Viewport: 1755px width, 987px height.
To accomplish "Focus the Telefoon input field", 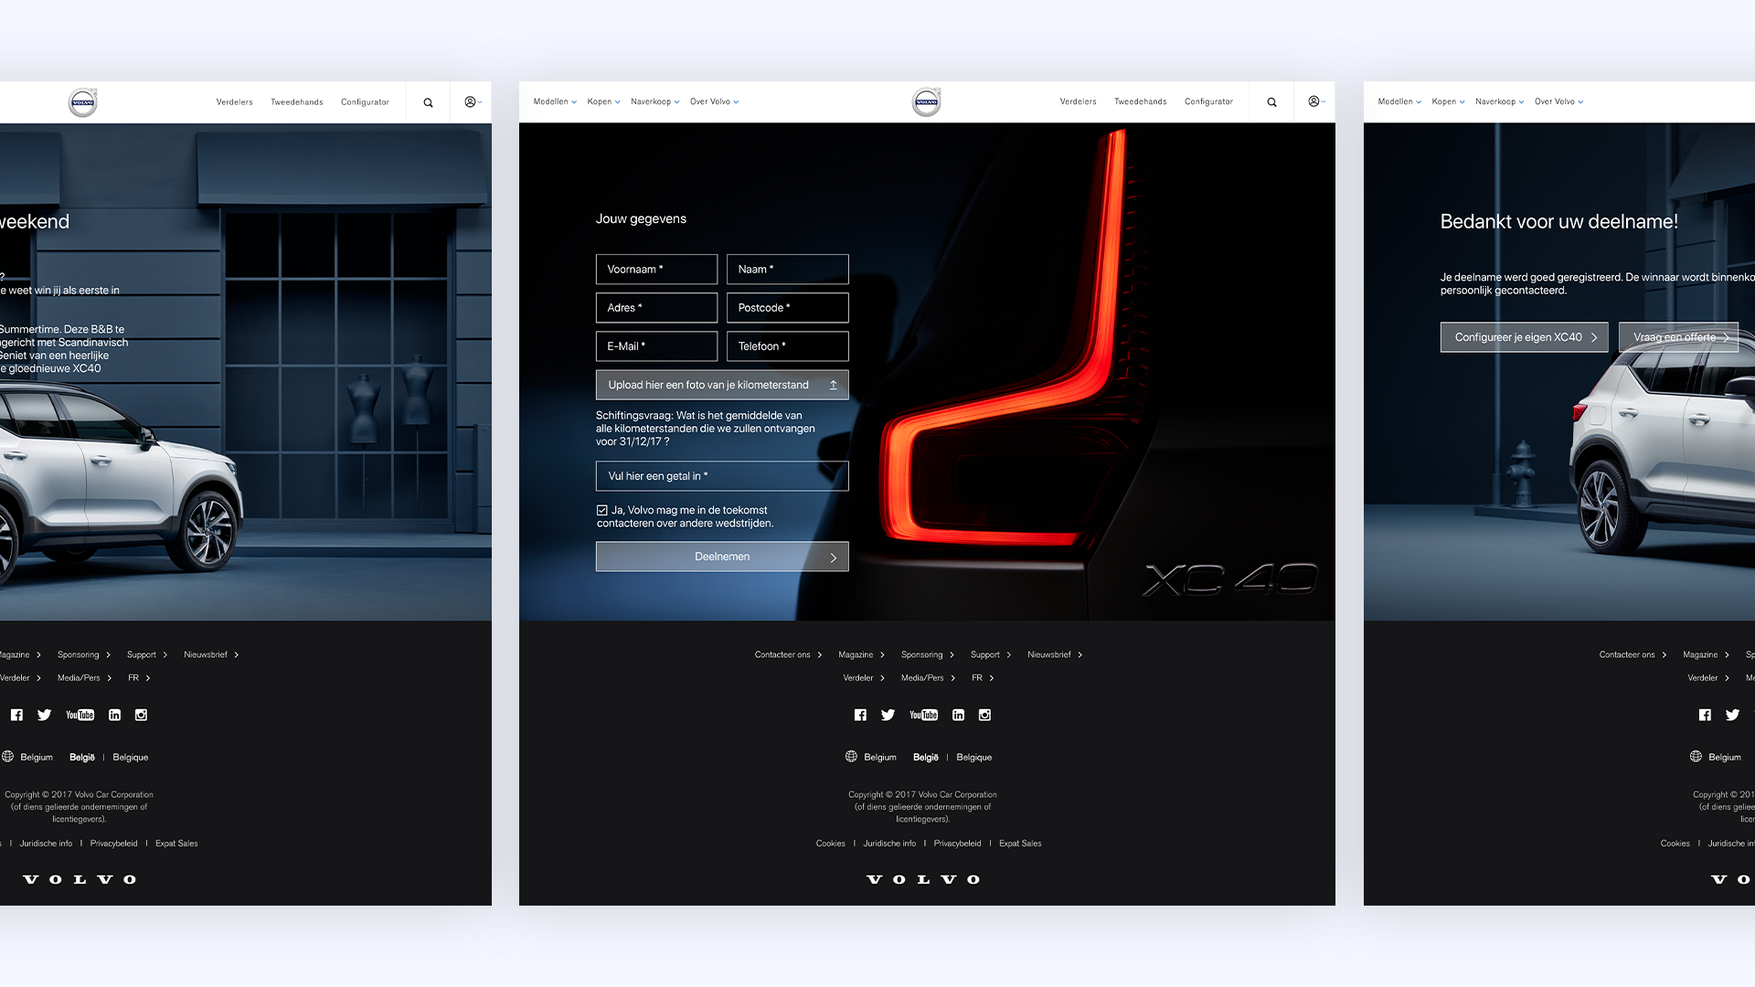I will pos(787,346).
